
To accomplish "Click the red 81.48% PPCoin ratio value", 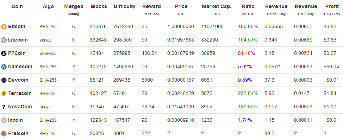I will [247, 53].
